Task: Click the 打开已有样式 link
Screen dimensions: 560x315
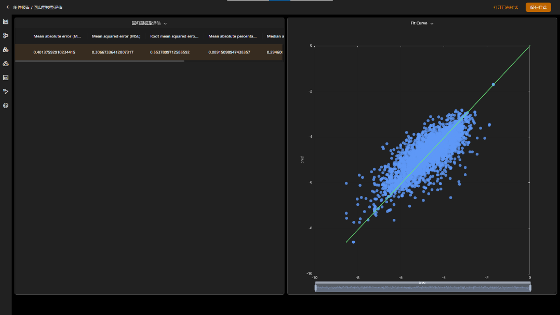Action: pos(506,7)
